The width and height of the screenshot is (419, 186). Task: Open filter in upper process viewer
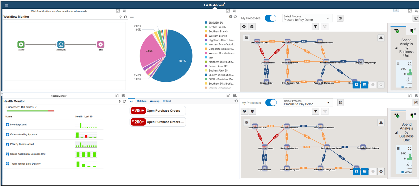[316, 27]
